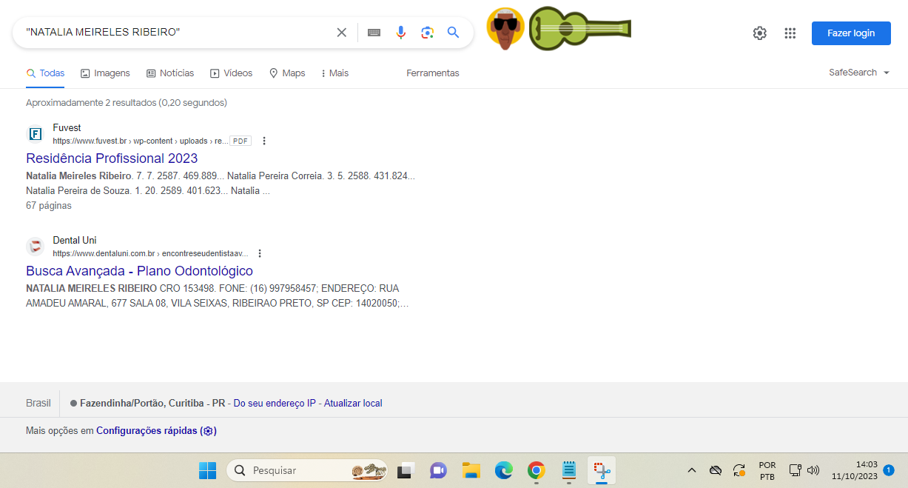Click Do seu endereço IP link
This screenshot has width=908, height=488.
point(275,404)
